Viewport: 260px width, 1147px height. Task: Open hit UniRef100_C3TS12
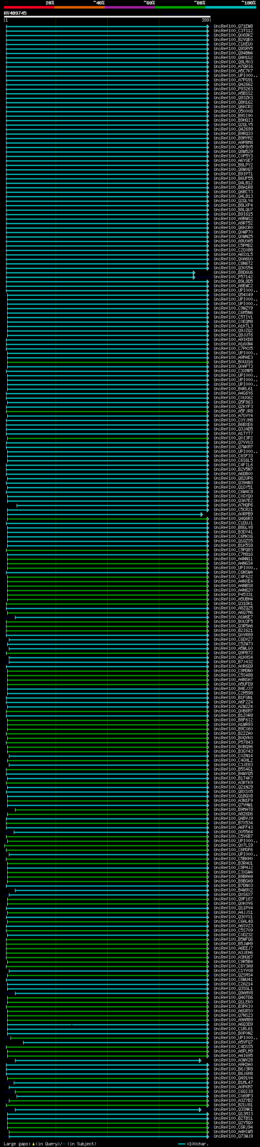(x=233, y=31)
